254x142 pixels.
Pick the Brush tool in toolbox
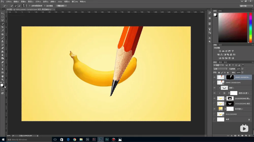coord(3,38)
